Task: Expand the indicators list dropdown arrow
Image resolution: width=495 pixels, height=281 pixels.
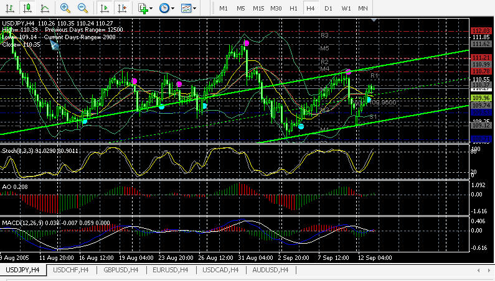Action: click(x=152, y=8)
